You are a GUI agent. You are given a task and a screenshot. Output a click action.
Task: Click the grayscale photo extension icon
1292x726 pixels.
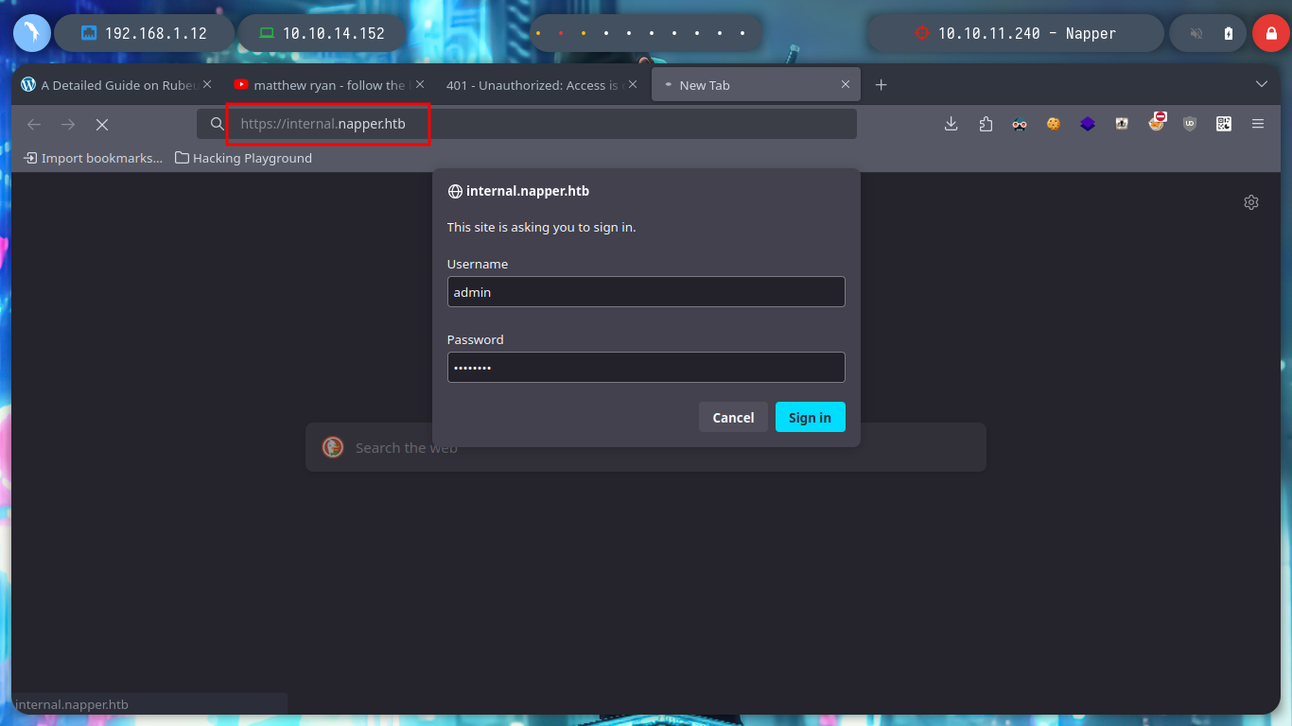[x=1122, y=124]
